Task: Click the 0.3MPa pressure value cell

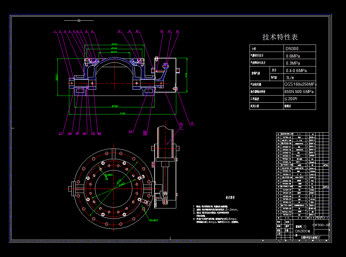Action: pyautogui.click(x=293, y=63)
